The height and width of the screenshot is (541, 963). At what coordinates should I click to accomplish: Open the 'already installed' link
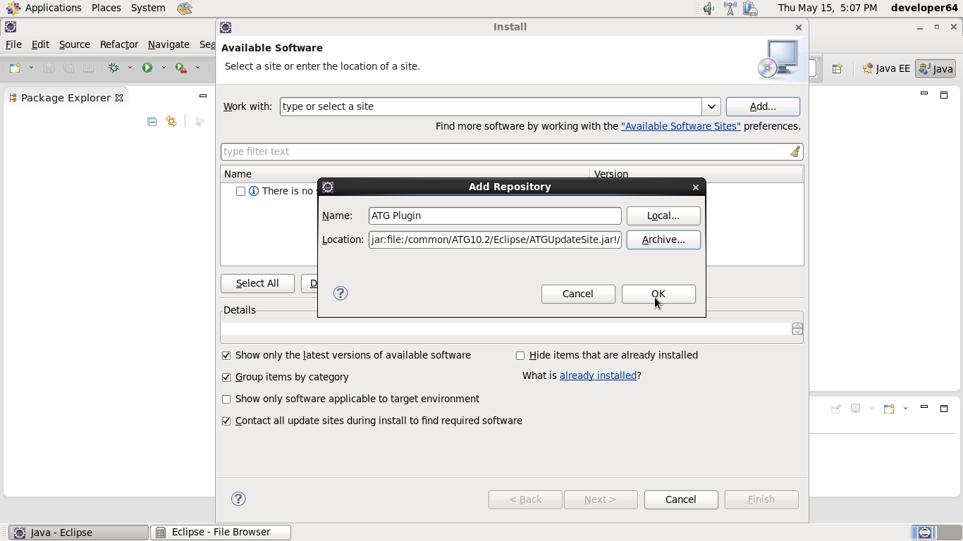tap(598, 375)
